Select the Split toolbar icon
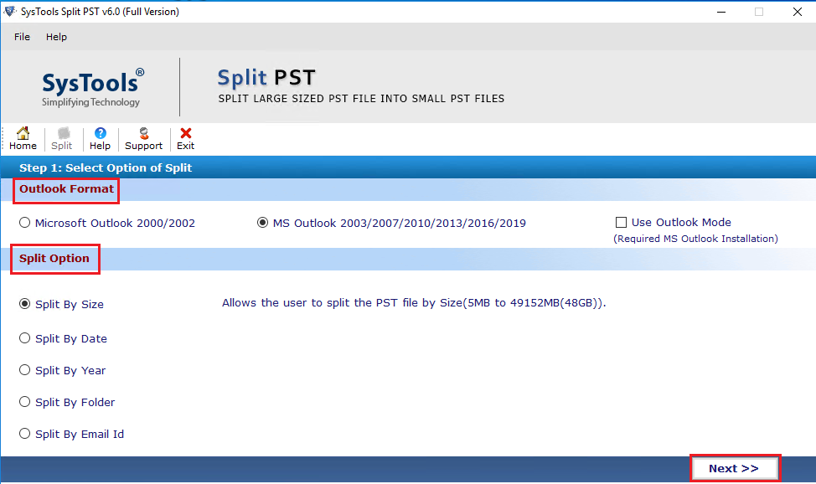The image size is (816, 484). click(x=61, y=138)
